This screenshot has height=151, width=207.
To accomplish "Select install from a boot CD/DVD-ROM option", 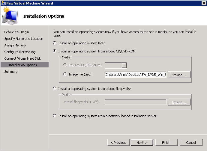I will point(55,51).
